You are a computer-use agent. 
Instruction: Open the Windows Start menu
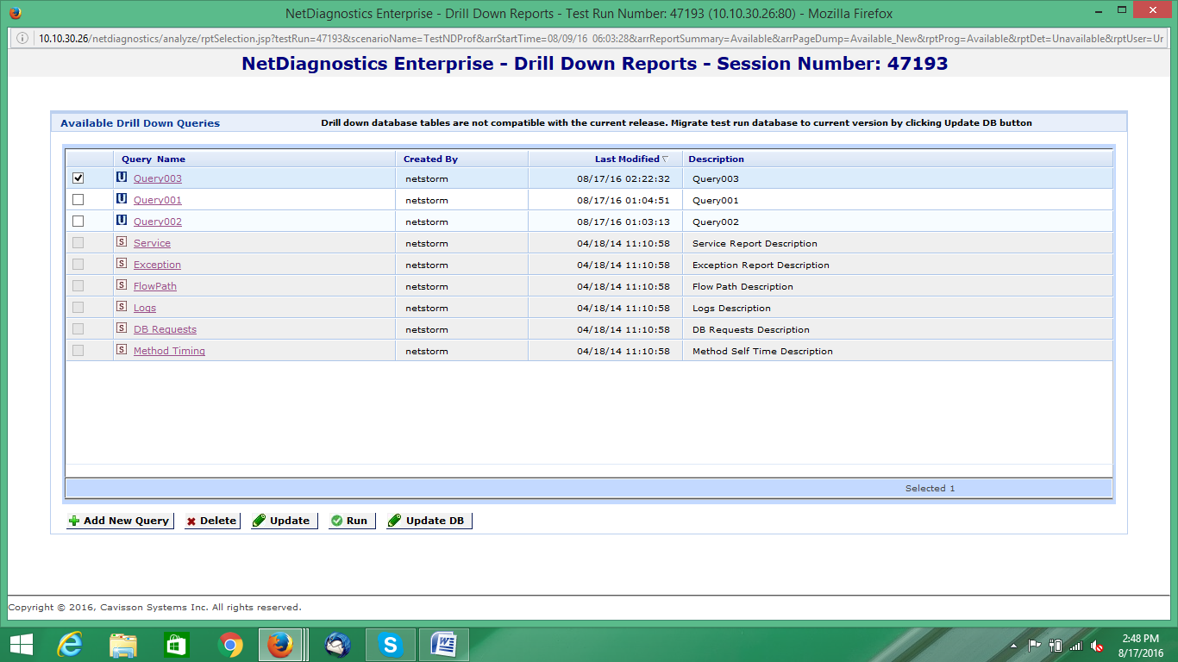(x=21, y=645)
